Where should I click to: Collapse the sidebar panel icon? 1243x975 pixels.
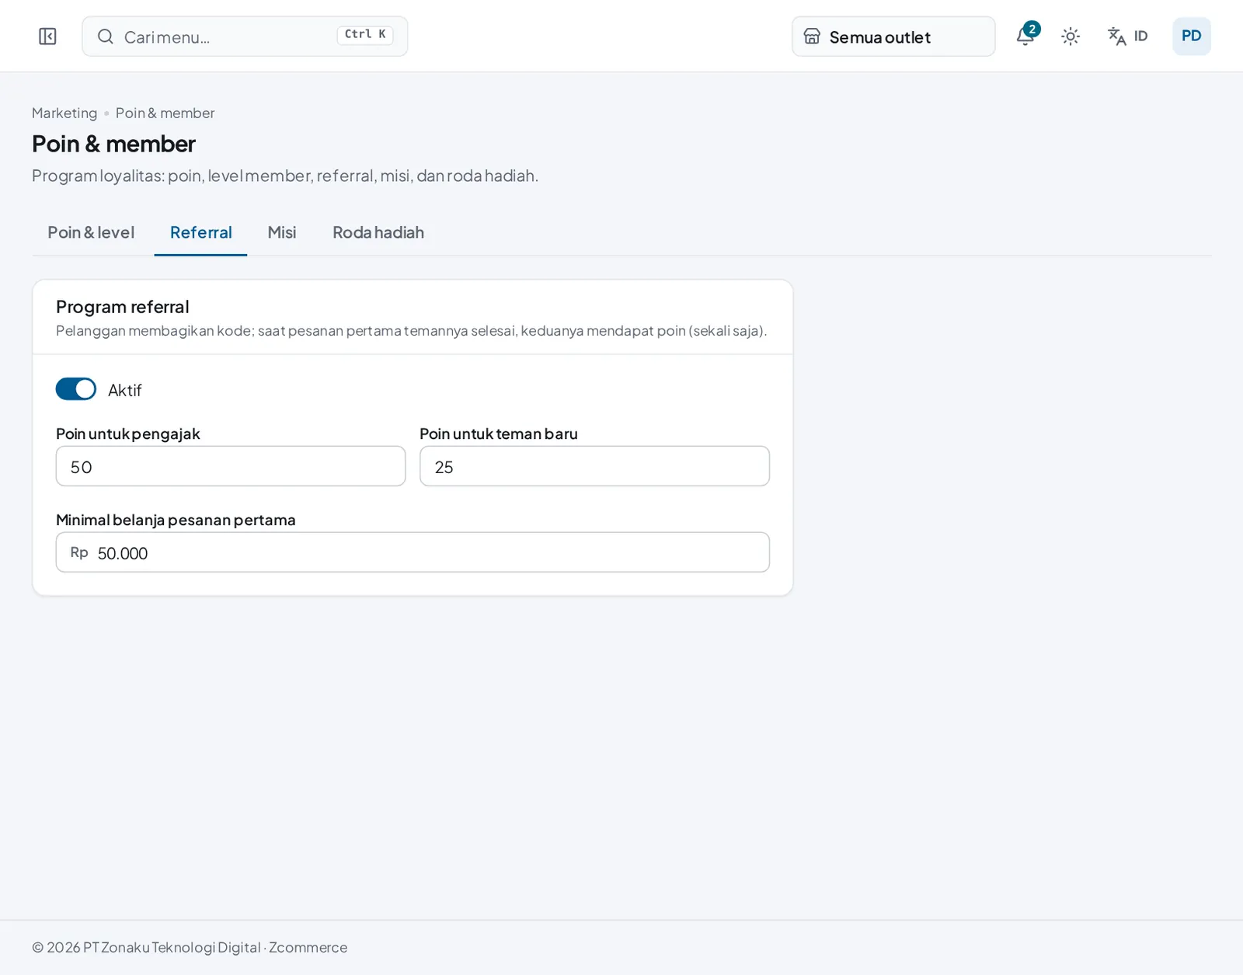click(47, 37)
